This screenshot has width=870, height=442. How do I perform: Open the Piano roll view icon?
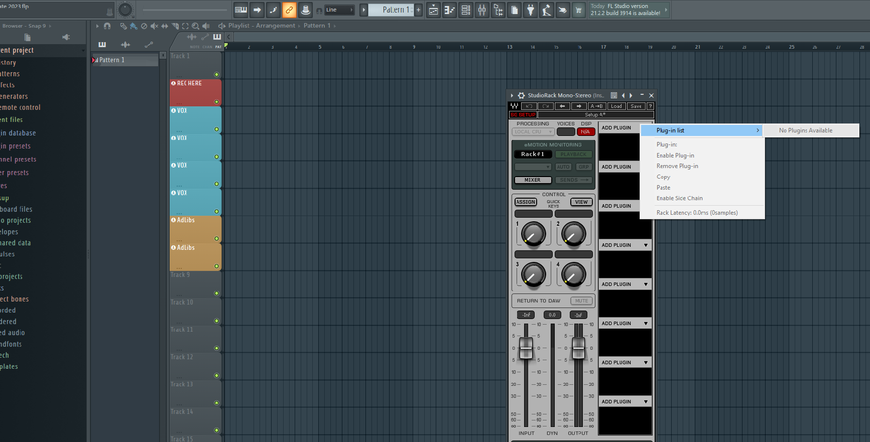[450, 10]
